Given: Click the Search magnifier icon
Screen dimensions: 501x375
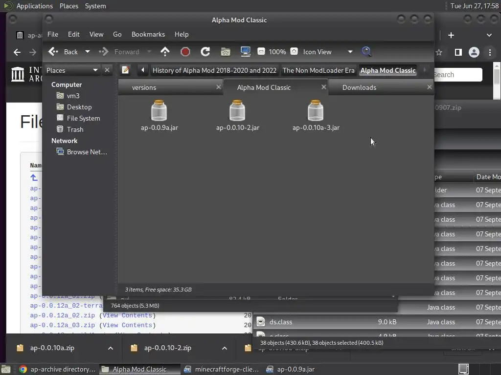Looking at the screenshot, I should pos(366,52).
